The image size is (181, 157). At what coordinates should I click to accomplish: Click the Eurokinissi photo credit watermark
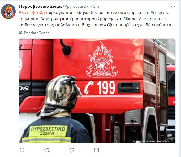pos(152,142)
